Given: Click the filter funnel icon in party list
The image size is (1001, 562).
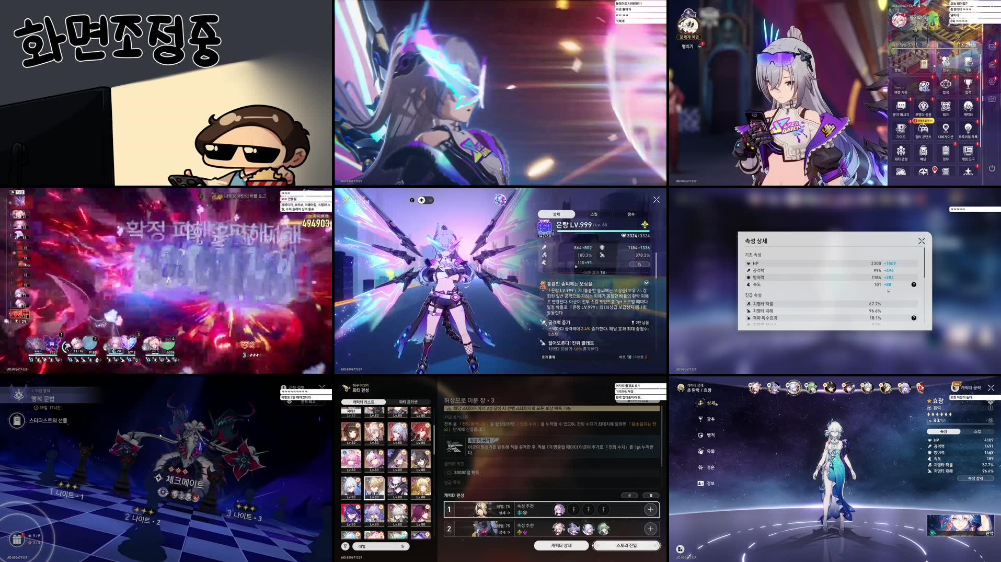Looking at the screenshot, I should coord(346,546).
